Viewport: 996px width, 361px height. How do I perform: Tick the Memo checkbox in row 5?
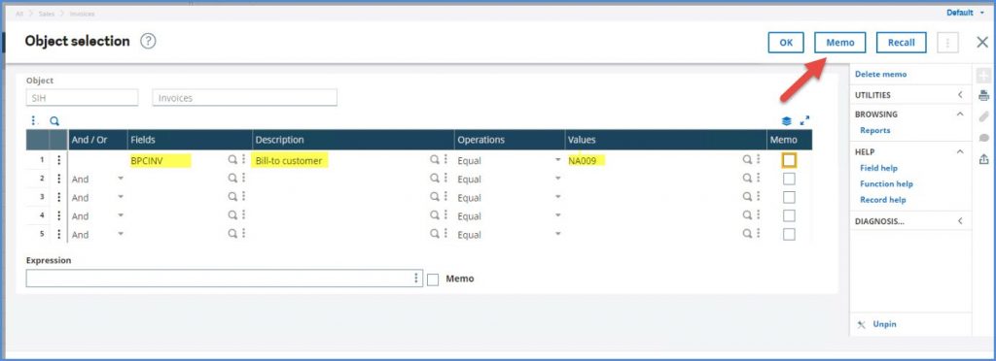click(x=788, y=234)
